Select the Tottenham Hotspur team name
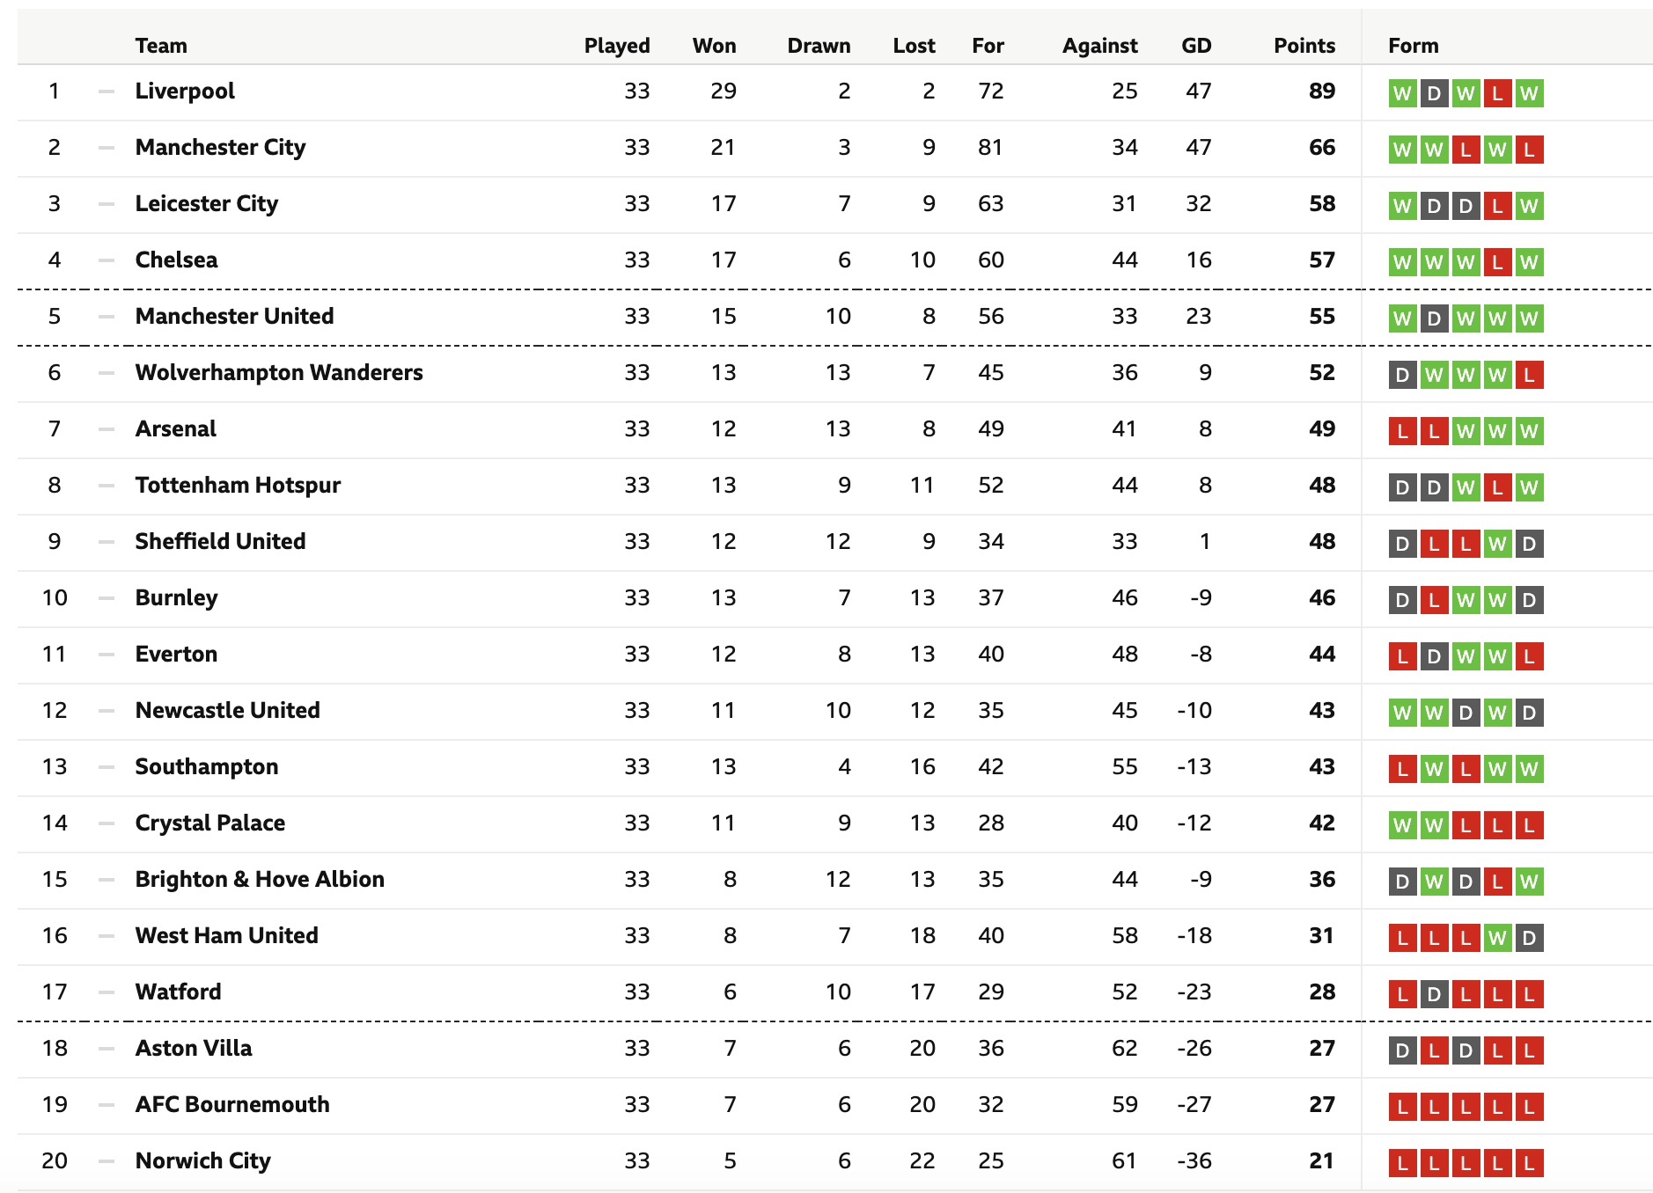The image size is (1653, 1193). pyautogui.click(x=238, y=485)
